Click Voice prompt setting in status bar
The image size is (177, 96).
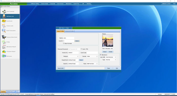point(49,94)
